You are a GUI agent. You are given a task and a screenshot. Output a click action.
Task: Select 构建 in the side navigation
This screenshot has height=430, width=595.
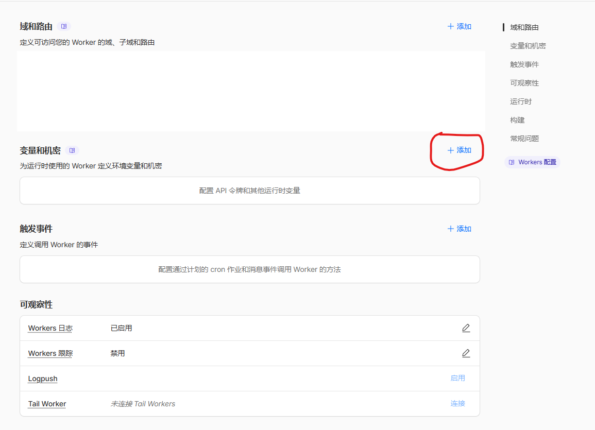[517, 120]
